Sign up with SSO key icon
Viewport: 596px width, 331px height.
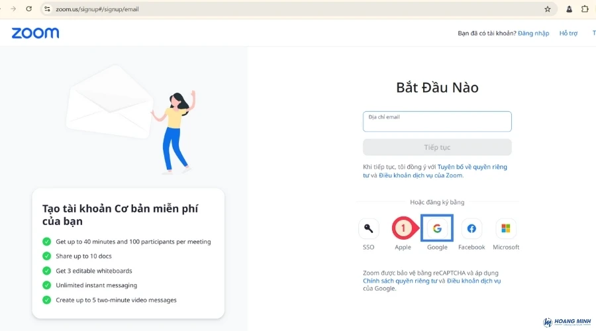pos(368,228)
